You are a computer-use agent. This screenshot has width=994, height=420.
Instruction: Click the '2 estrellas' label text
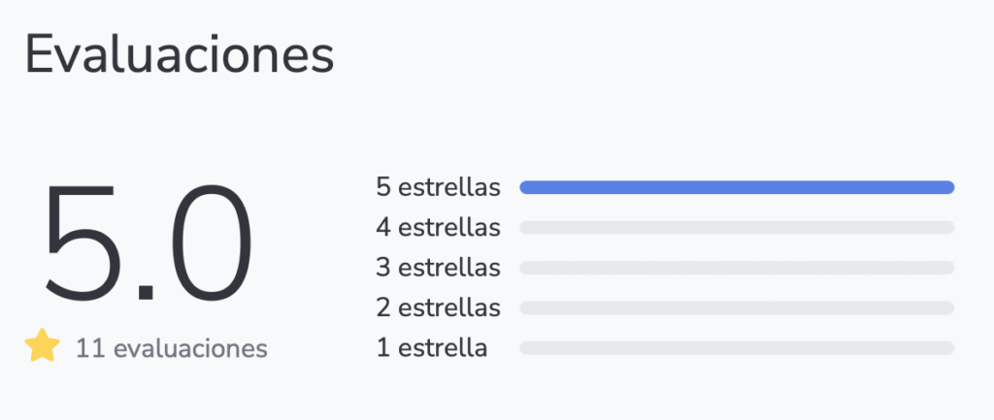(439, 307)
